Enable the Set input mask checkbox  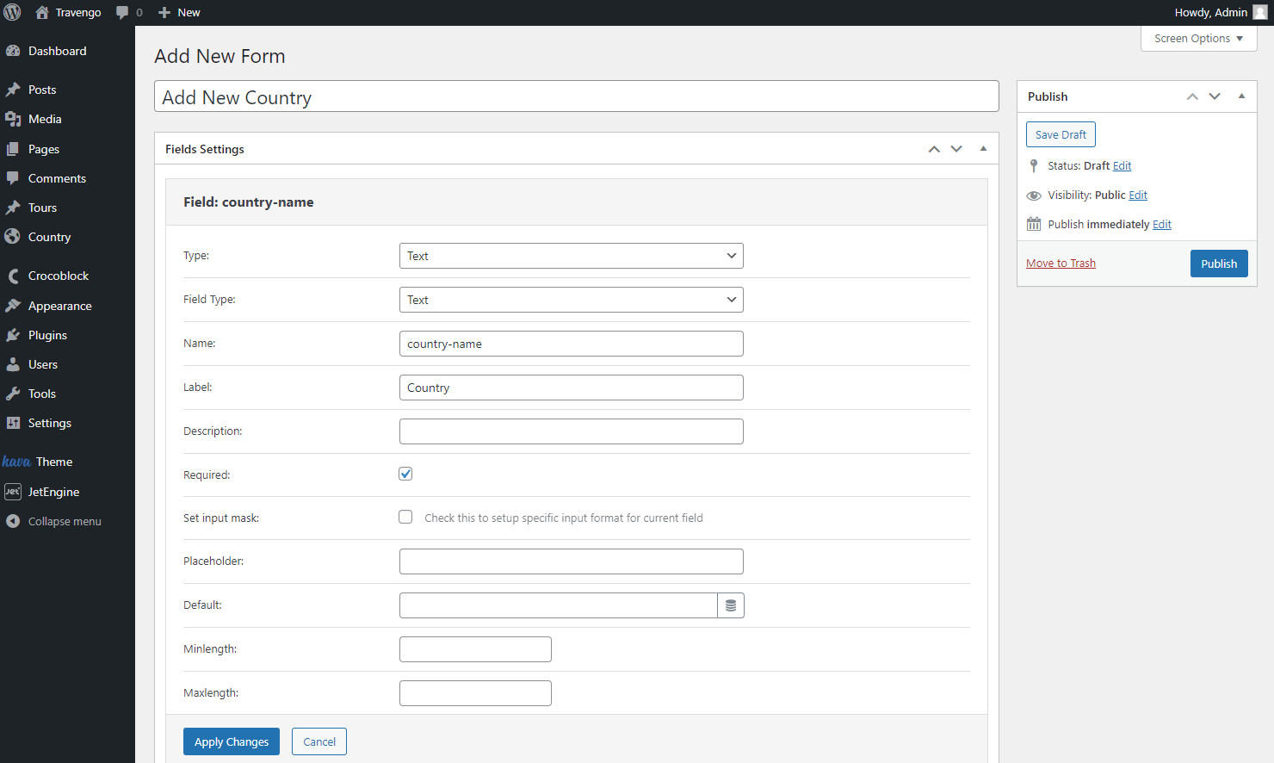pyautogui.click(x=405, y=517)
